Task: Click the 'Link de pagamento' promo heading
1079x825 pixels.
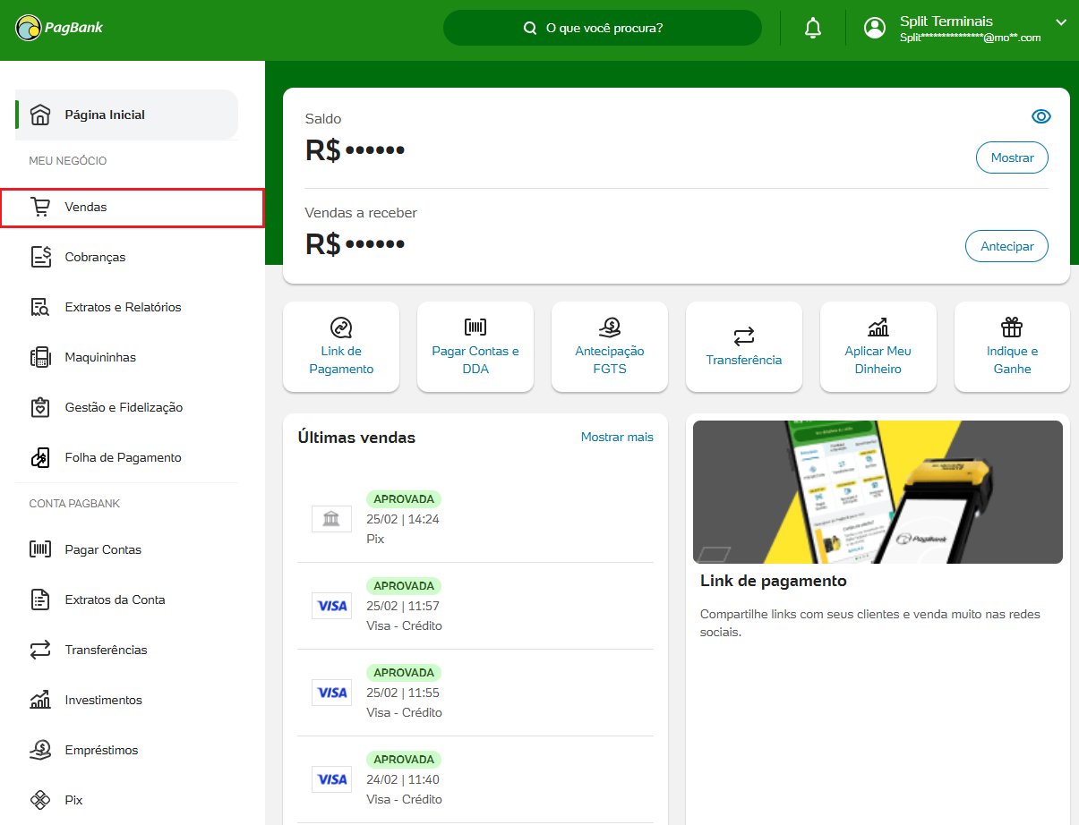Action: 774,581
